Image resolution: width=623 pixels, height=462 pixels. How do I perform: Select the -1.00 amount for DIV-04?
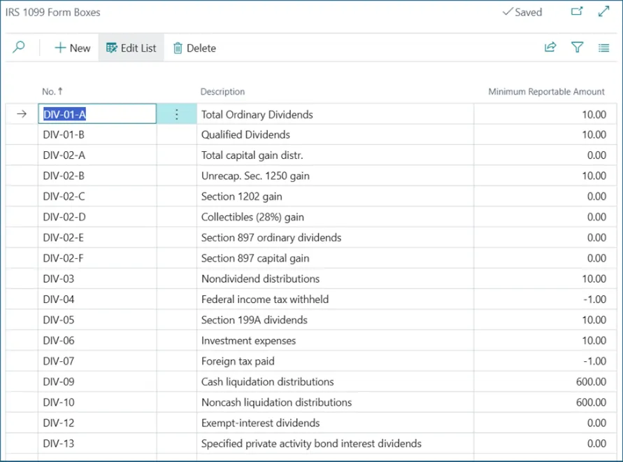(594, 300)
